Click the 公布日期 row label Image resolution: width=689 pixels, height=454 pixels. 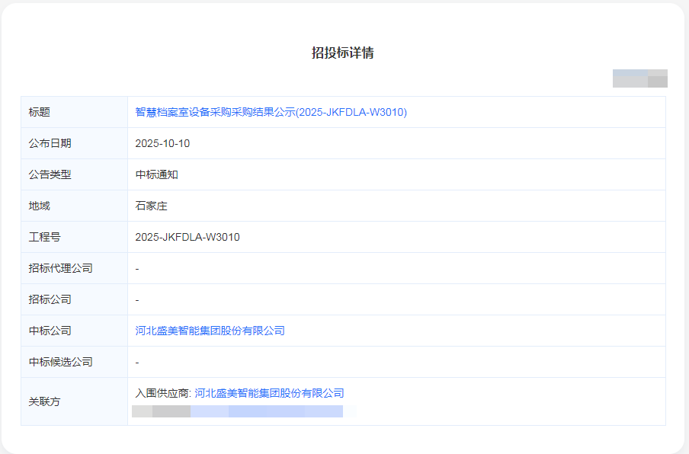click(x=50, y=143)
